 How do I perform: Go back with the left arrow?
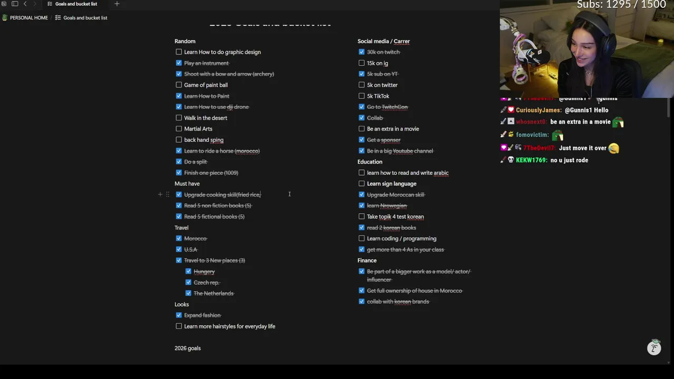point(25,4)
